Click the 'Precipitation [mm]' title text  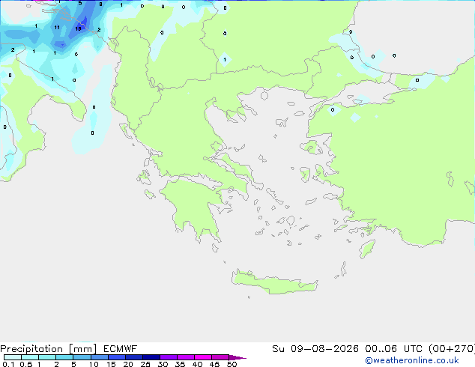tap(49, 349)
